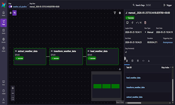
Task: Click the React Flow attribution link
Action: point(120,102)
